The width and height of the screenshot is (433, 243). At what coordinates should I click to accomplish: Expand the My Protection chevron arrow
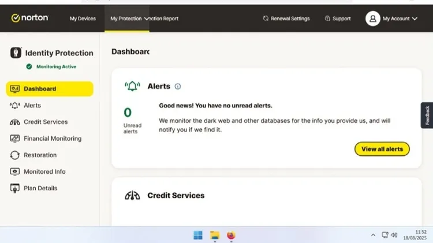[x=147, y=18]
